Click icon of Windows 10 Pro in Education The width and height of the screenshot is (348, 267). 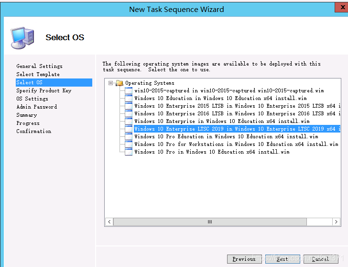tap(129, 152)
